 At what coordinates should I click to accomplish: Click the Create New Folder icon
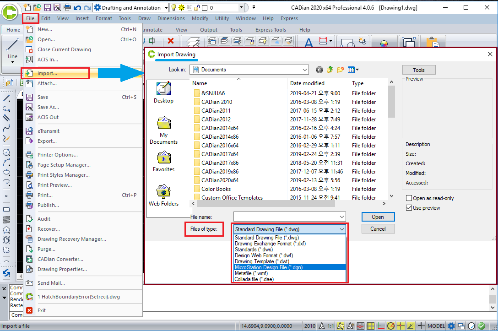341,70
